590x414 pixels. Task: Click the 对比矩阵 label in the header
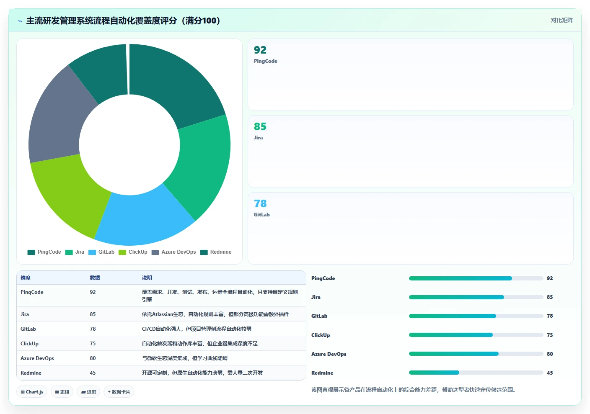coord(562,20)
